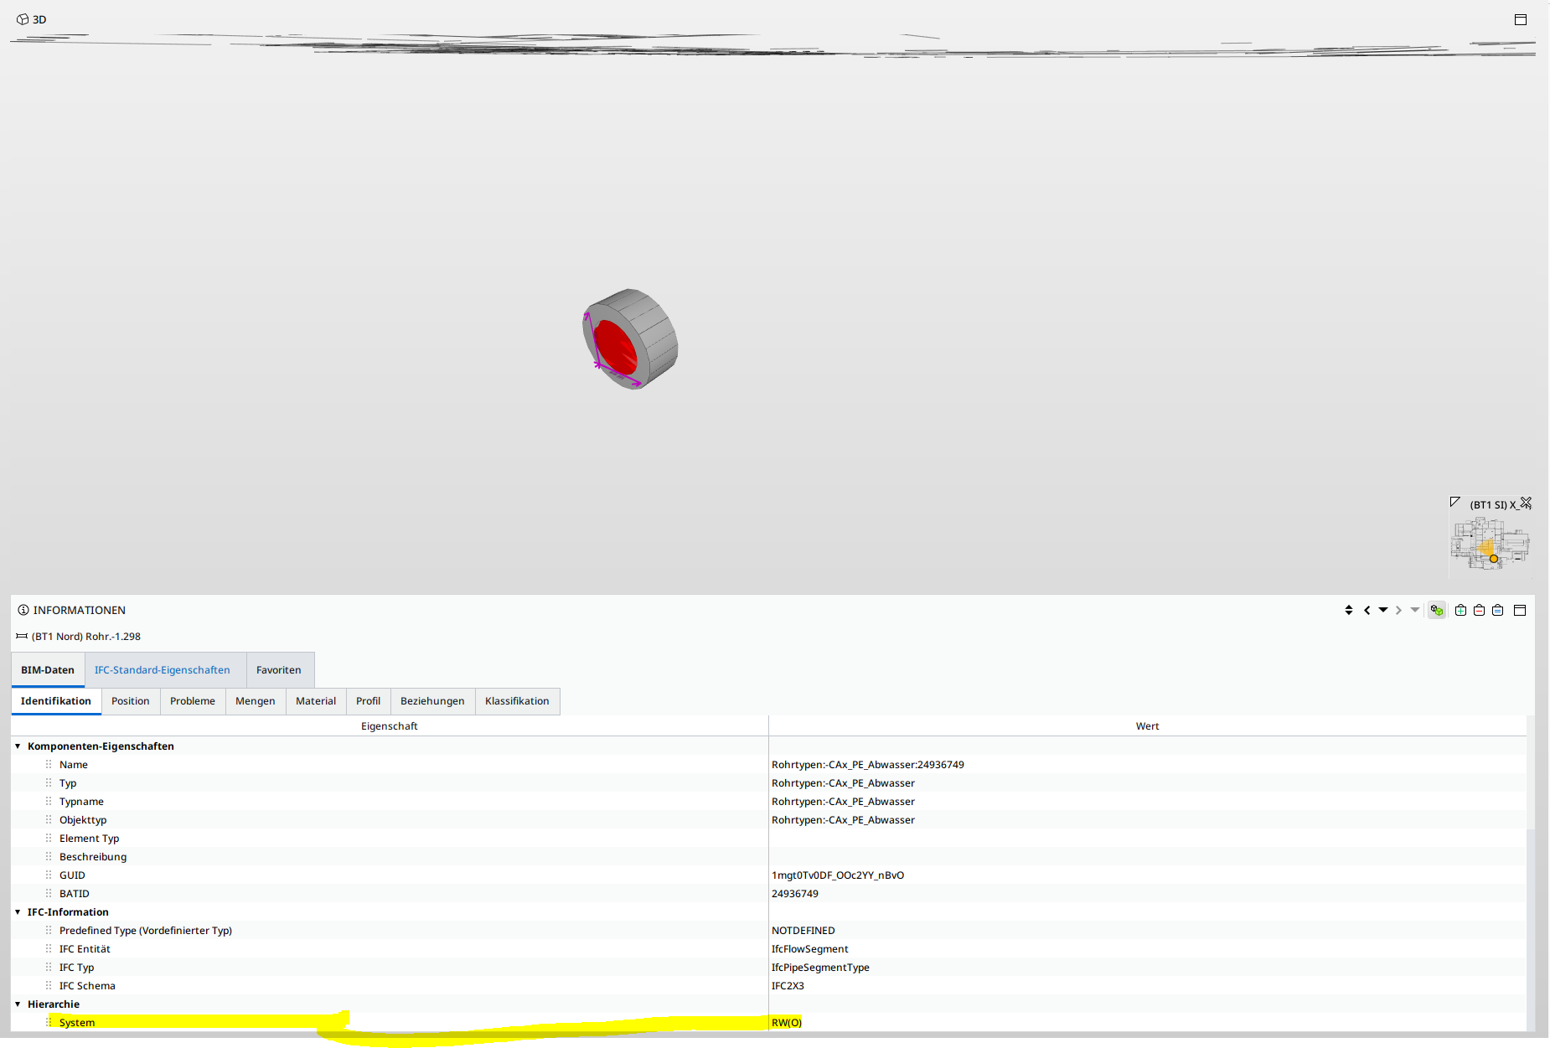Toggle the green cube selection sync button
The width and height of the screenshot is (1550, 1048).
point(1437,610)
